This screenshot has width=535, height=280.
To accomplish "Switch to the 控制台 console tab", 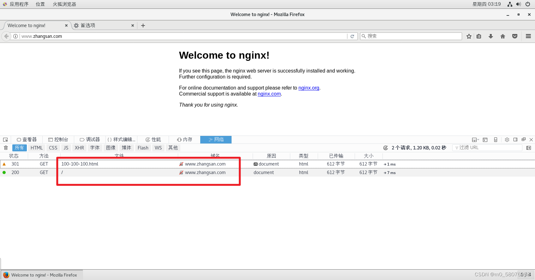I will pos(58,140).
